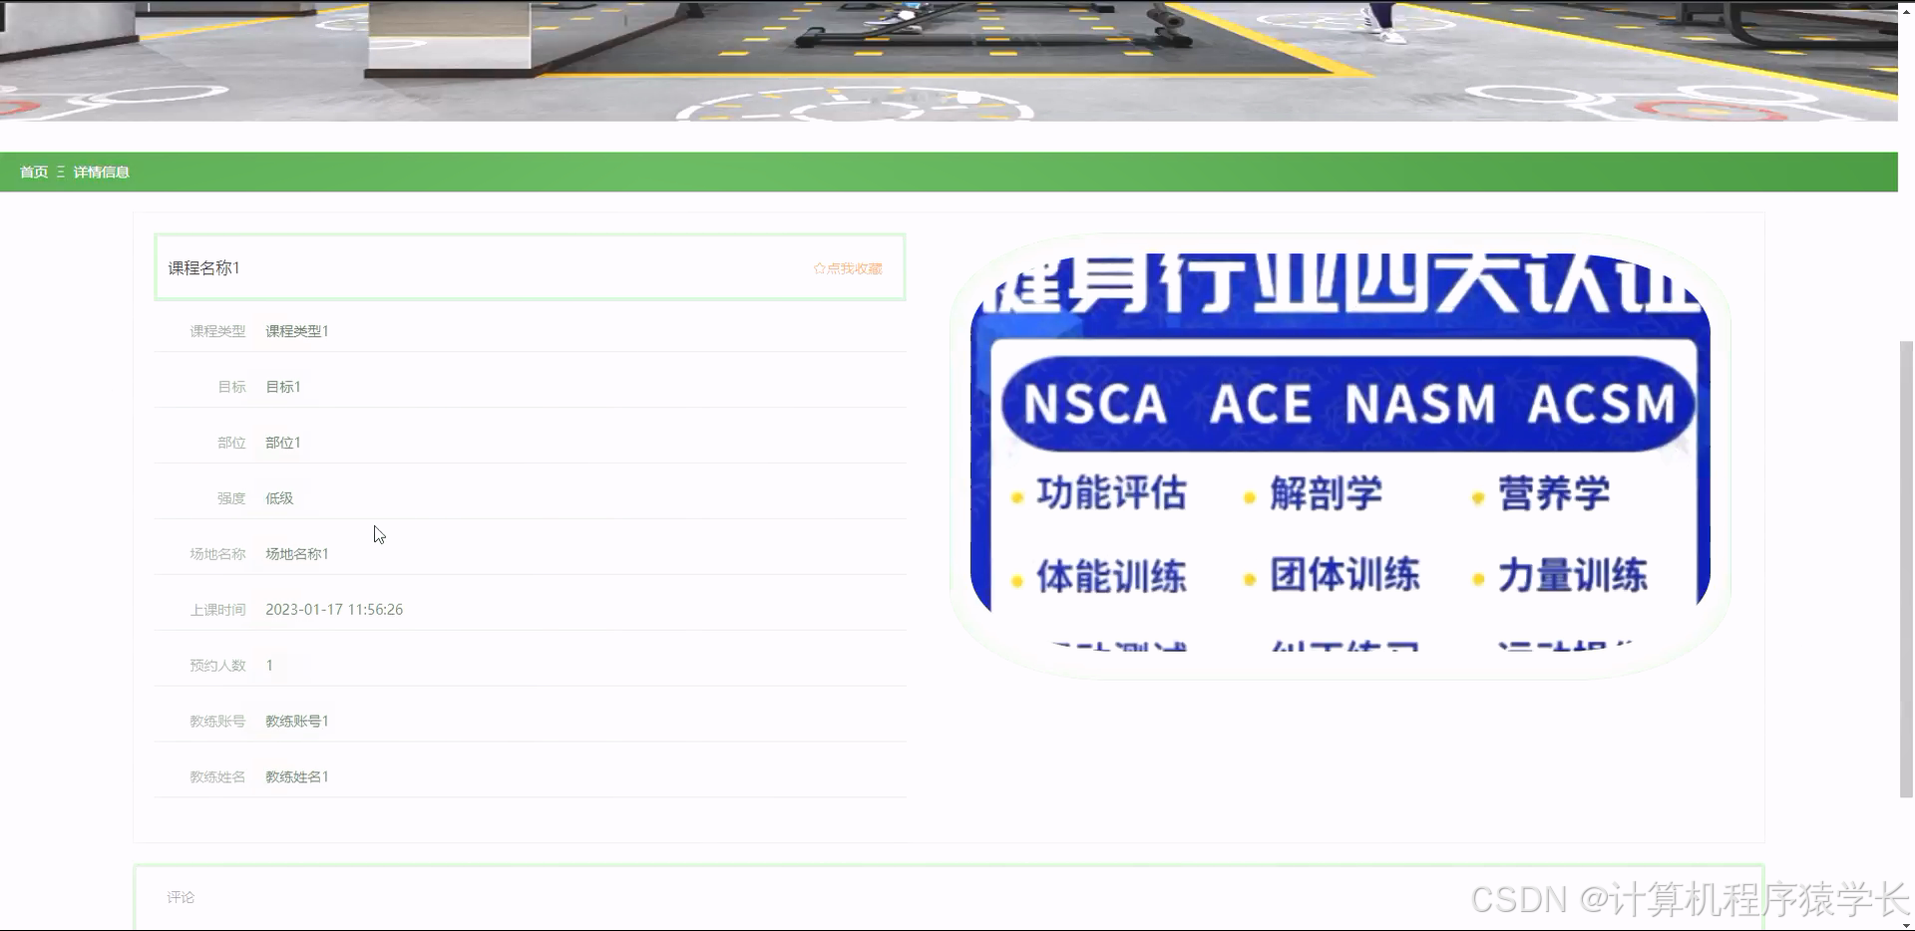
Task: Click the 上课时间 label
Action: coord(217,610)
